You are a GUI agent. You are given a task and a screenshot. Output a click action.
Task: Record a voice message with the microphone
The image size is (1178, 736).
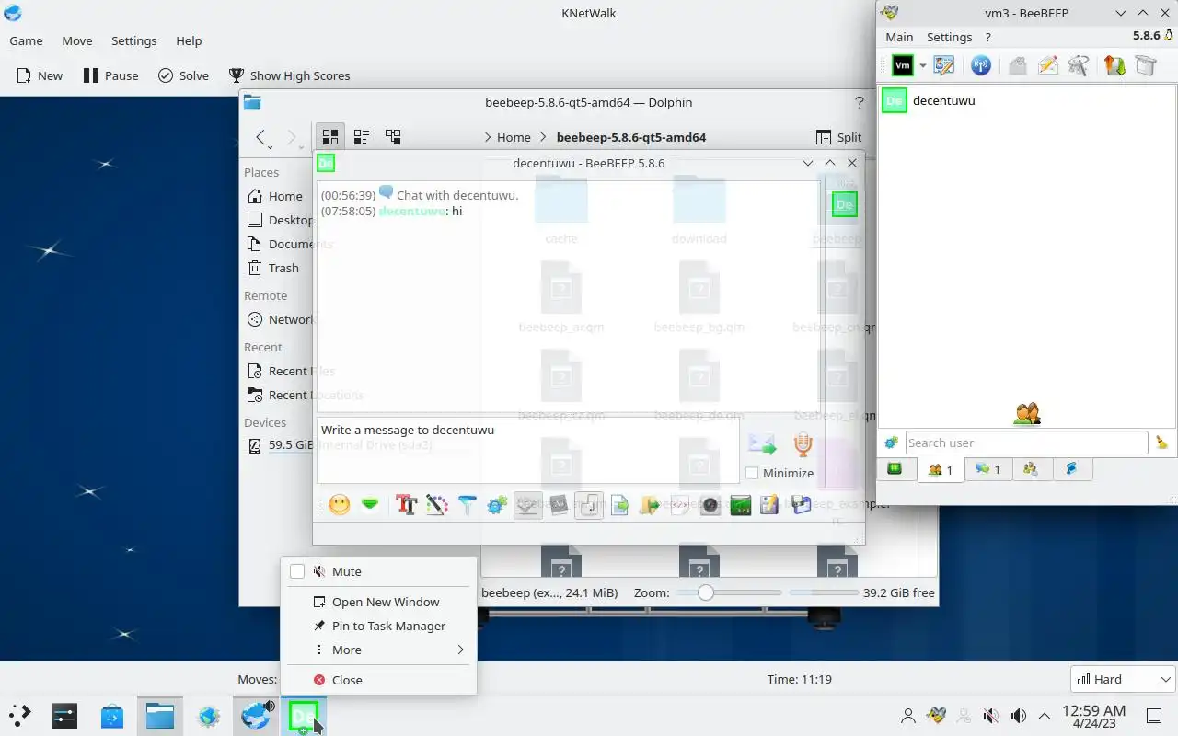pos(803,444)
